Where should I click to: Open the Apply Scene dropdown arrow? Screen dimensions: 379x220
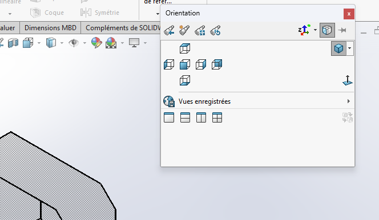click(x=122, y=43)
